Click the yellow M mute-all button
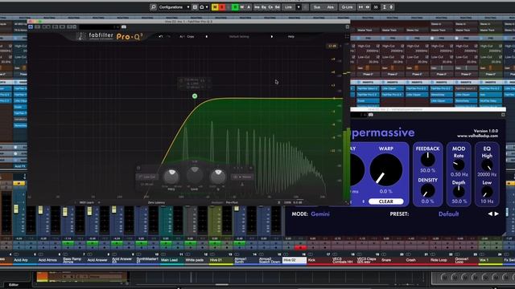515x289 pixels. [215, 7]
